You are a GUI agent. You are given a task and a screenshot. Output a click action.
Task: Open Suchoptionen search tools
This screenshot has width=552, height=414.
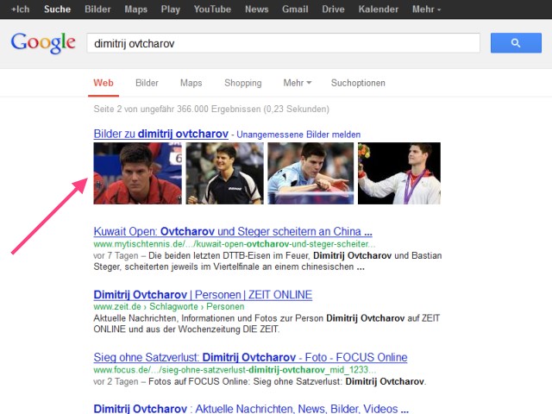[358, 83]
